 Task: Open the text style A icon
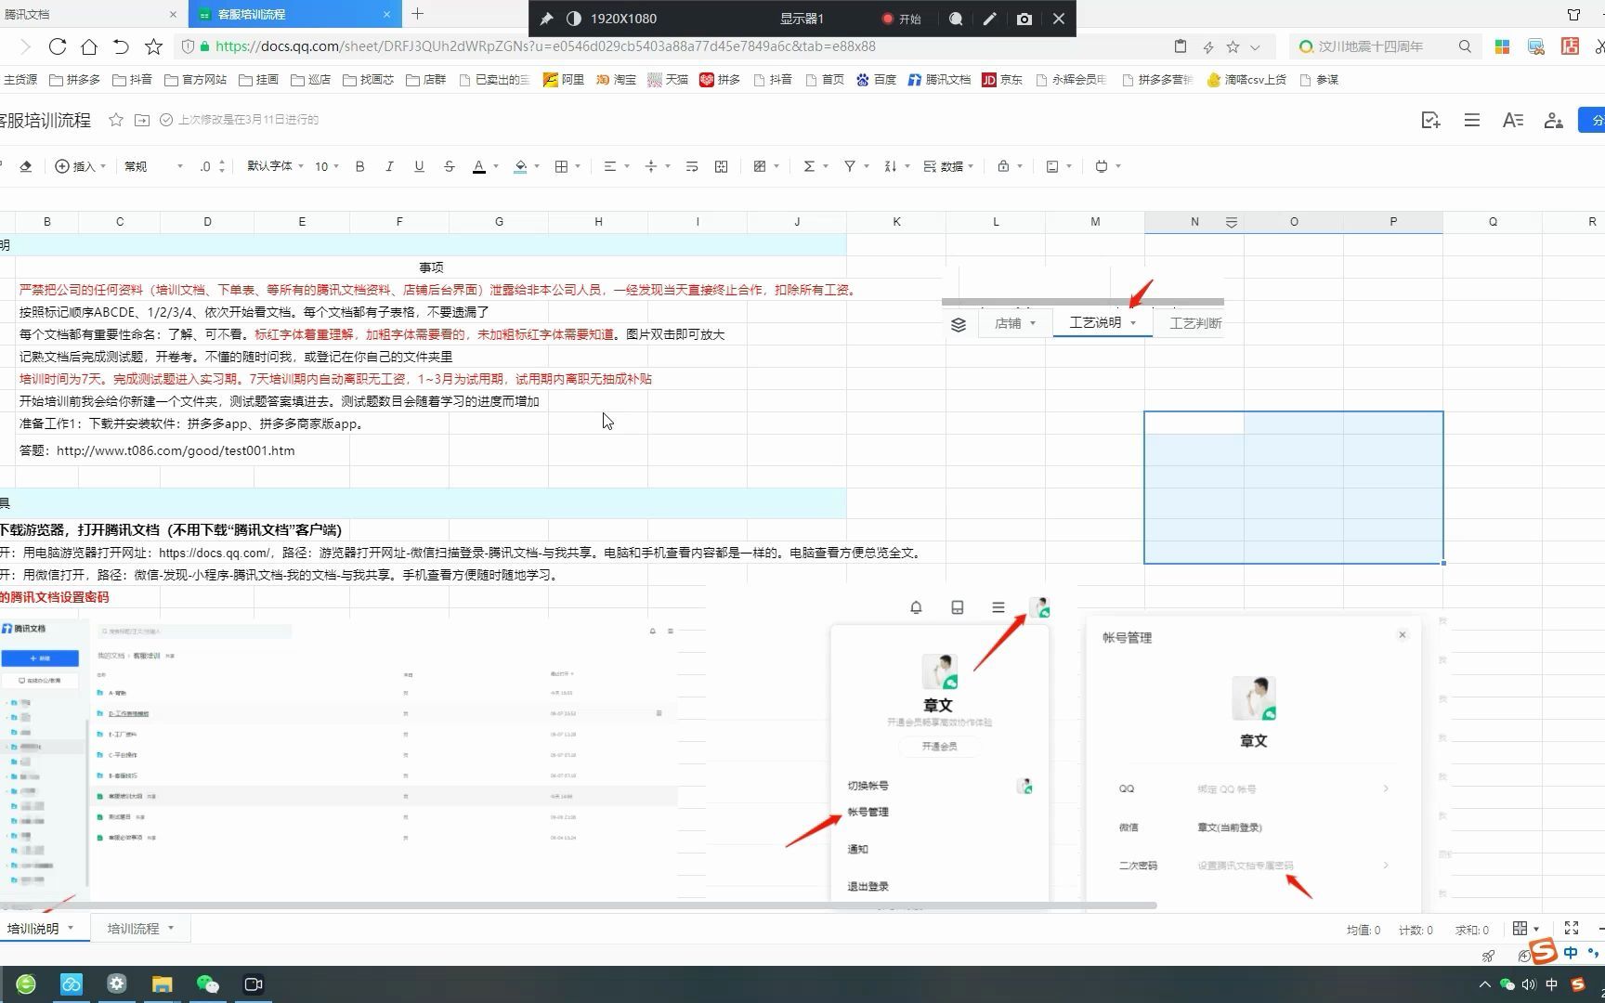pyautogui.click(x=1513, y=120)
